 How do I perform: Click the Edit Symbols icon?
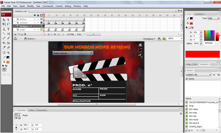pos(164,39)
